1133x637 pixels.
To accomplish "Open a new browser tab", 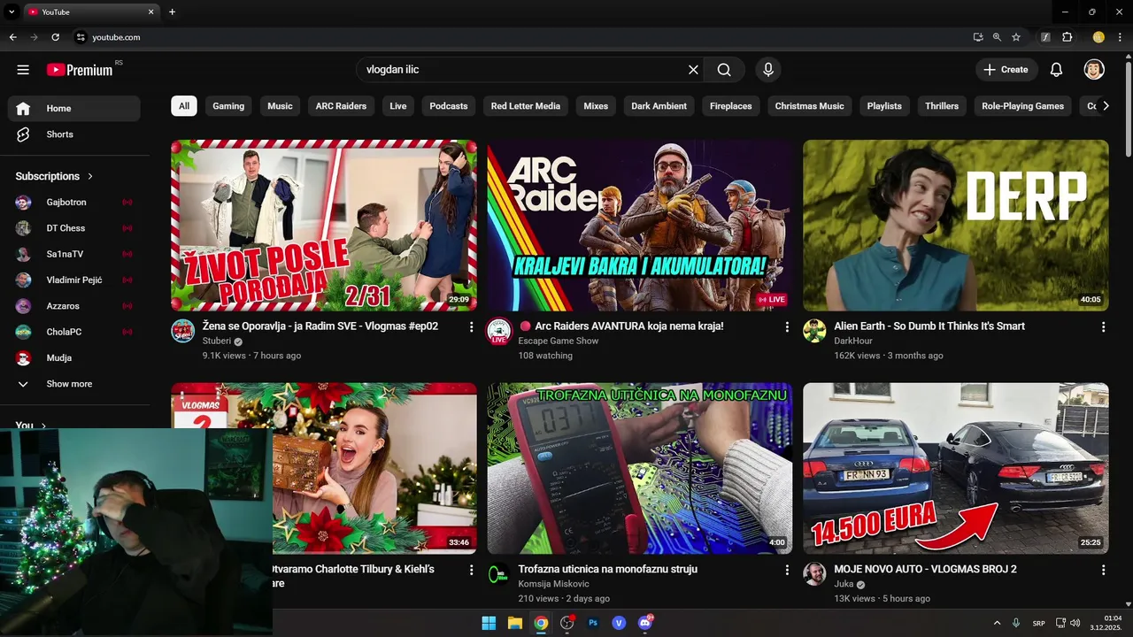I will 172,12.
